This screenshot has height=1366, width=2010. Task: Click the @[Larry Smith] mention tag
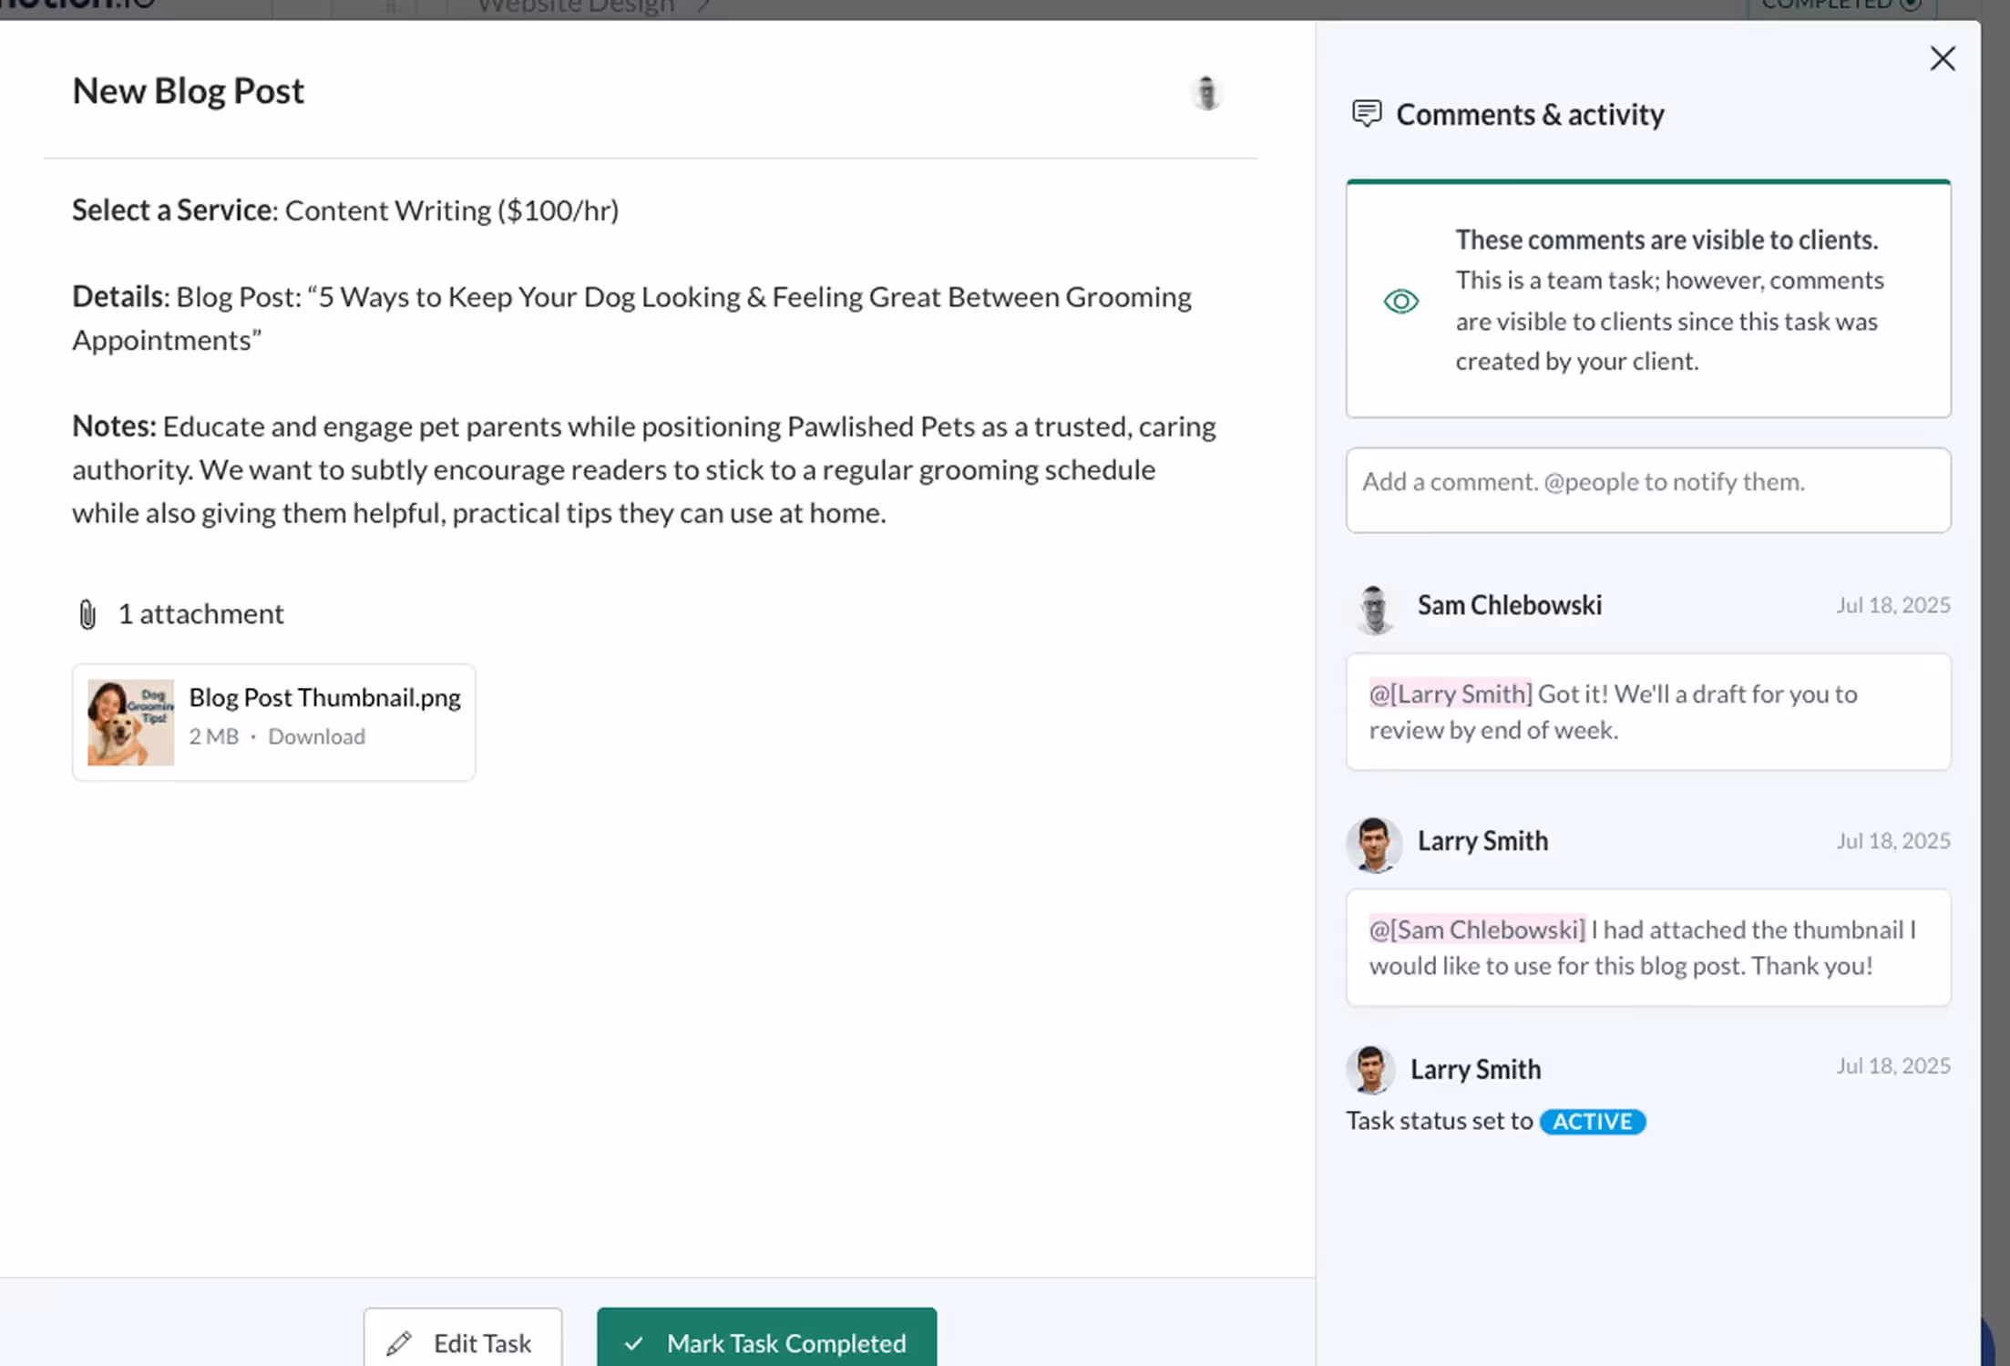[1451, 694]
